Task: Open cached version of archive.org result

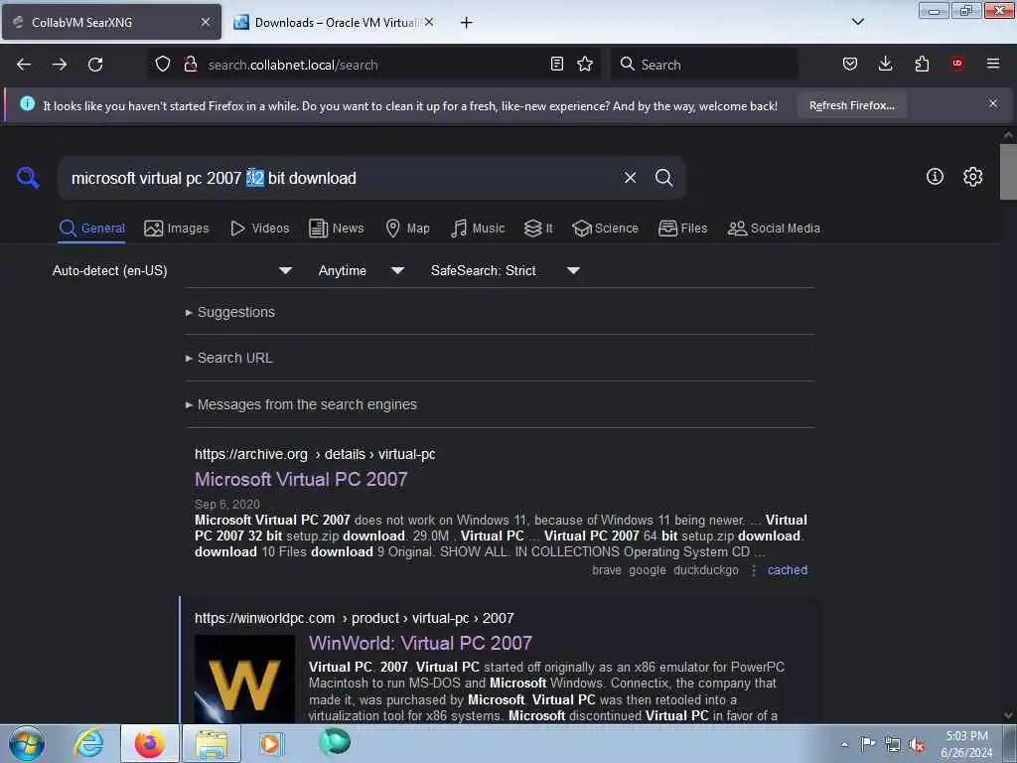Action: pos(788,569)
